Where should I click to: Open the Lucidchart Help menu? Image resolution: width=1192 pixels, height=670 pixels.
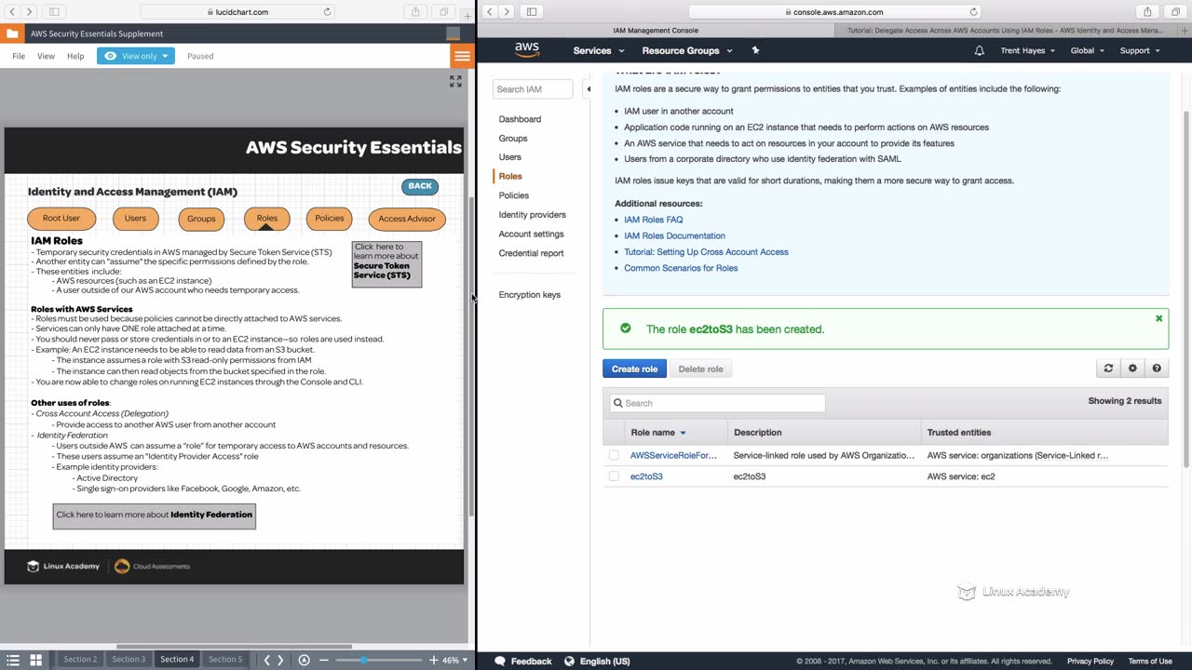pyautogui.click(x=75, y=56)
